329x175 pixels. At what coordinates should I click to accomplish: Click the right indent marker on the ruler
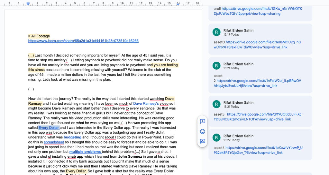pyautogui.click(x=178, y=4)
